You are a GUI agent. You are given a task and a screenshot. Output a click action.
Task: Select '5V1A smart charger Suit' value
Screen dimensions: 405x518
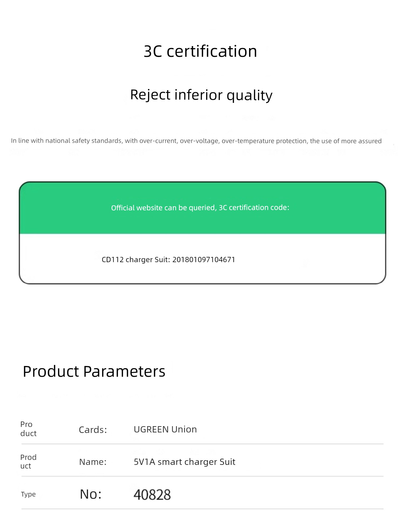point(184,462)
